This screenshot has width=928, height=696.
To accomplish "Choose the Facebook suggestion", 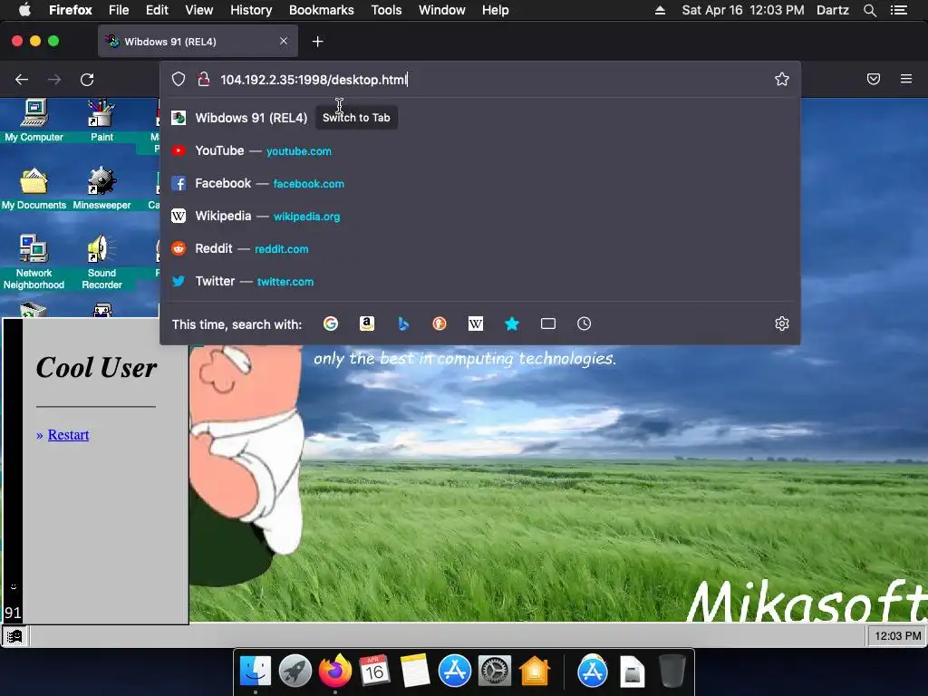I will 480,183.
